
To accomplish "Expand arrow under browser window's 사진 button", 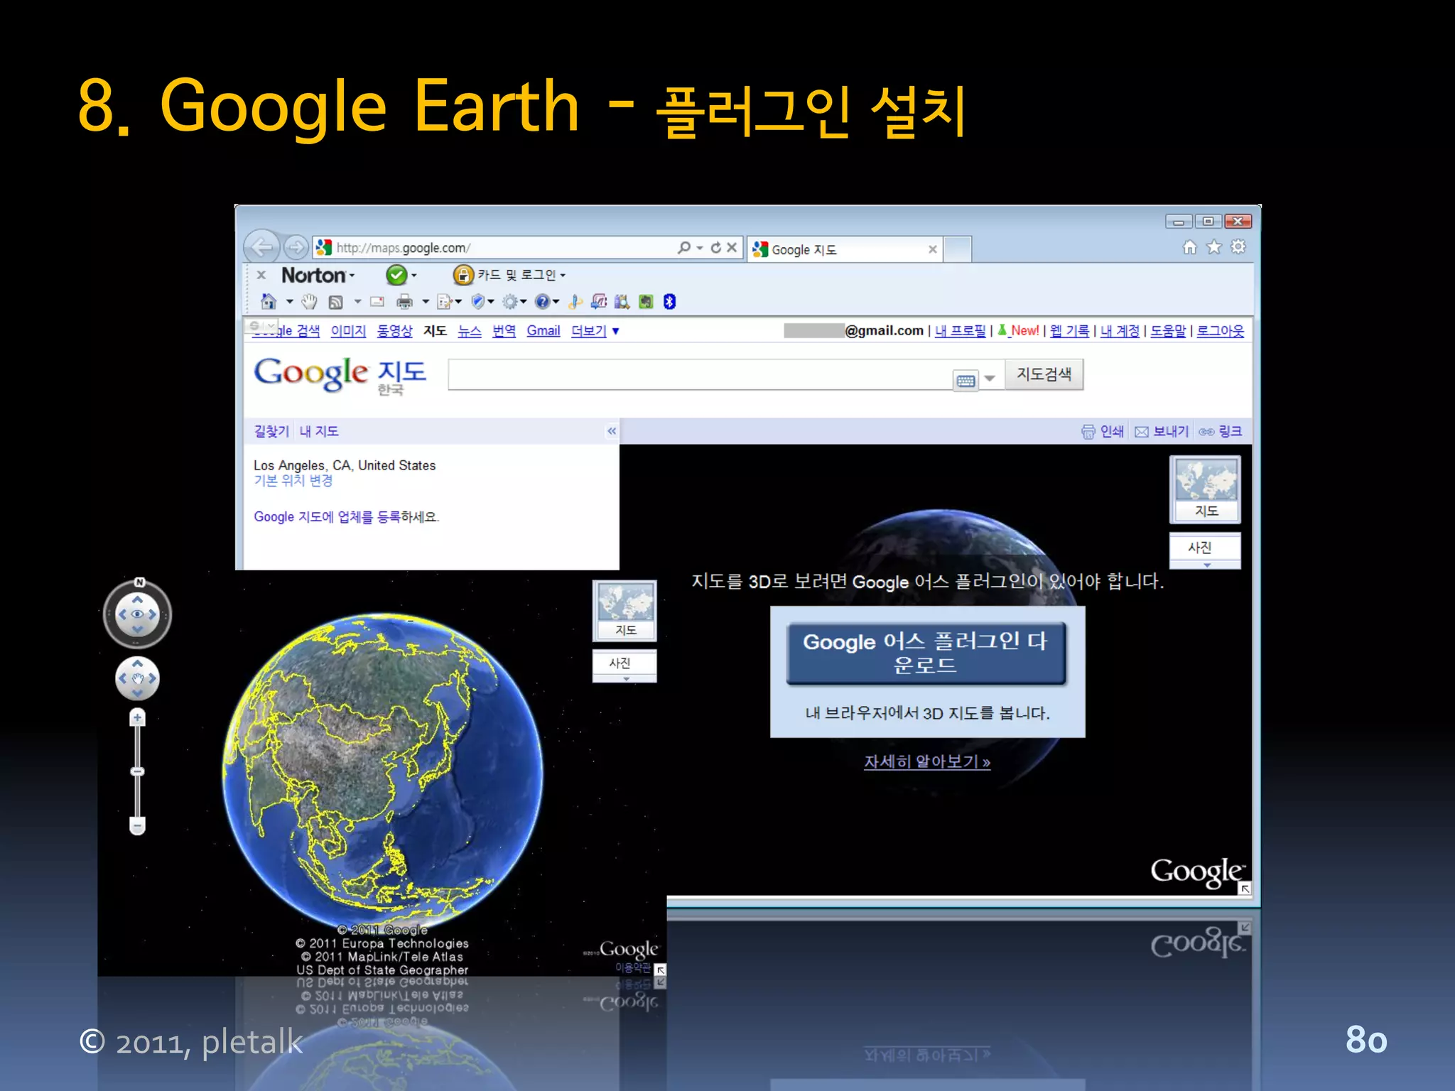I will (1206, 565).
